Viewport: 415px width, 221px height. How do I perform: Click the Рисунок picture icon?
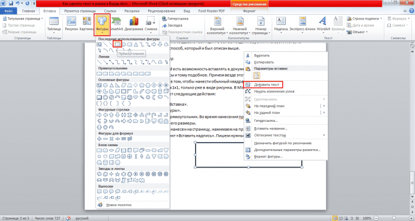pyautogui.click(x=71, y=24)
